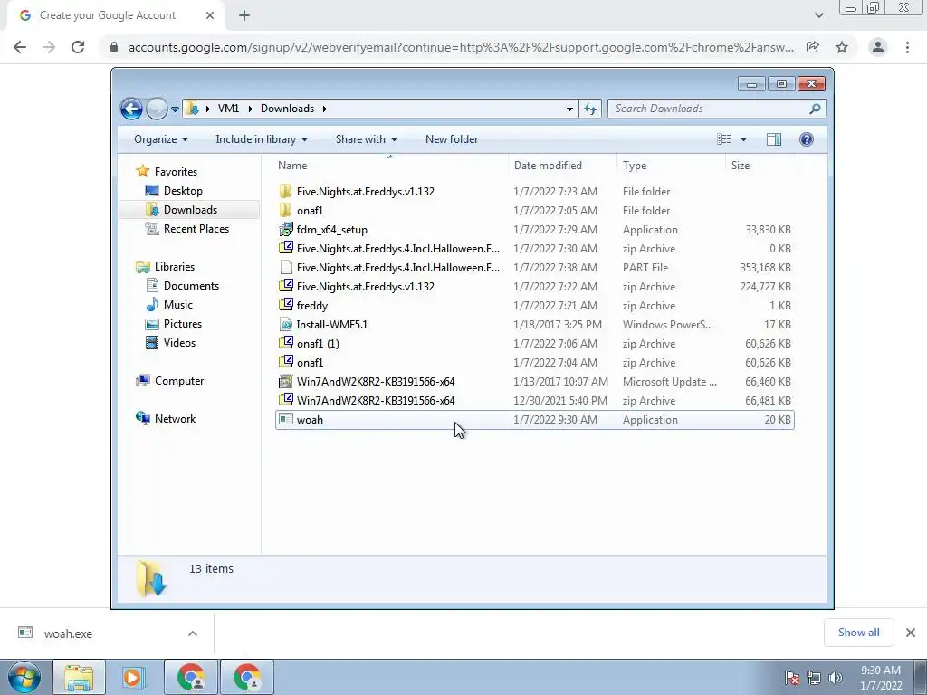Viewport: 927px width, 695px height.
Task: Click Downloads in the breadcrumb path
Action: (287, 109)
